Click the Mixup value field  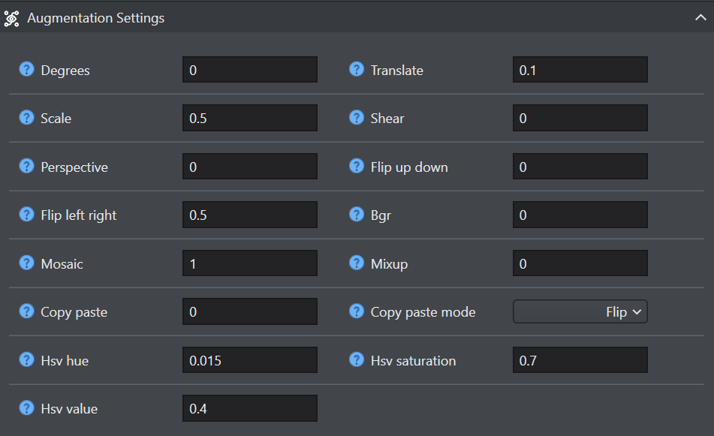coord(580,263)
